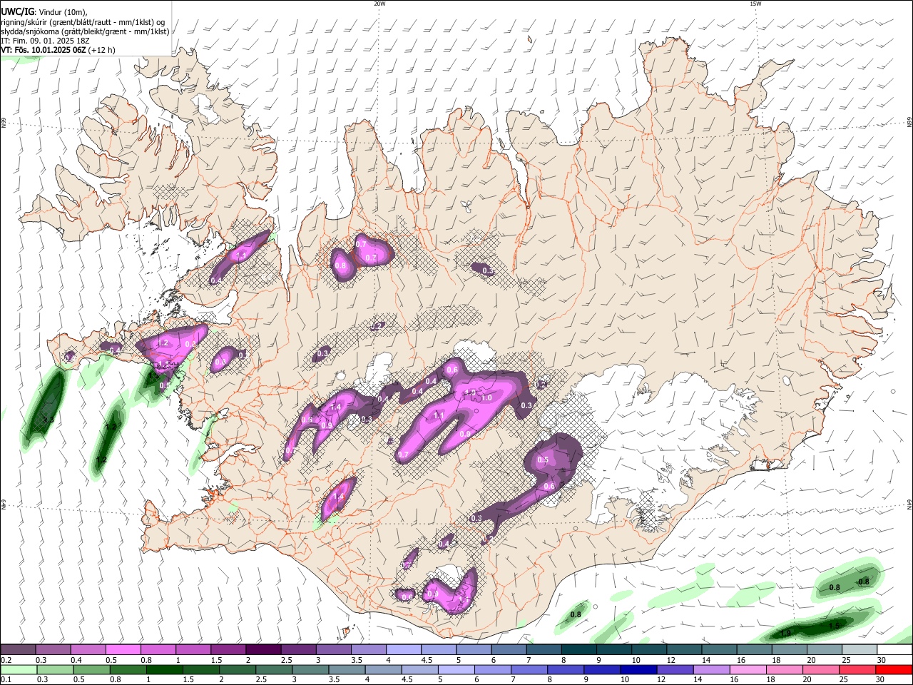Pick lower violet swatch between 14 and 16
This screenshot has width=913, height=685.
tap(711, 669)
